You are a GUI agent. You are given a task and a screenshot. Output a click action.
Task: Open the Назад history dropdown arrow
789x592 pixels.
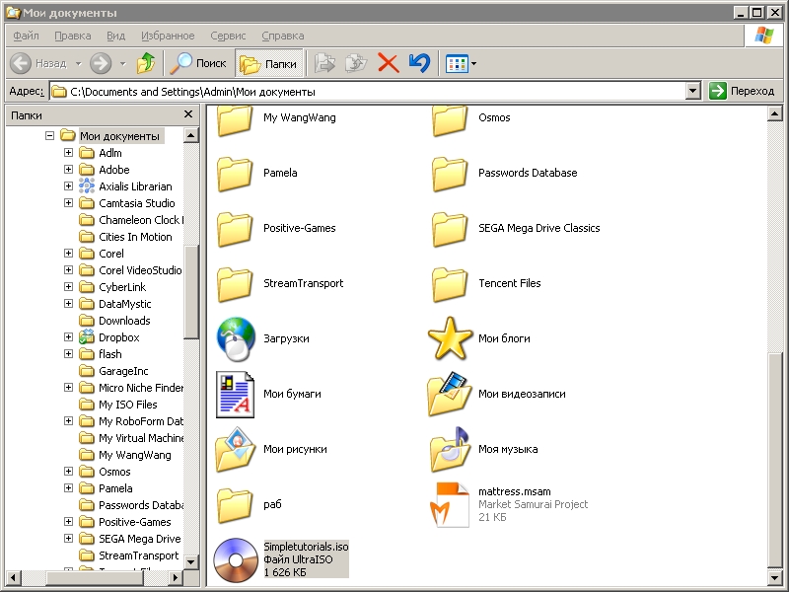click(79, 64)
